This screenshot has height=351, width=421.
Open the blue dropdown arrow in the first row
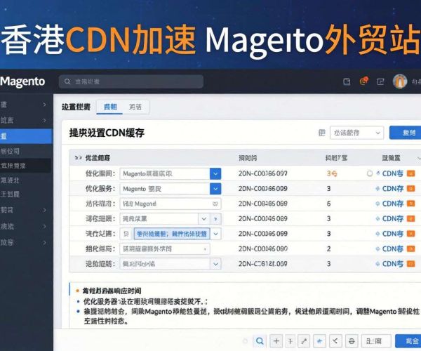point(215,174)
